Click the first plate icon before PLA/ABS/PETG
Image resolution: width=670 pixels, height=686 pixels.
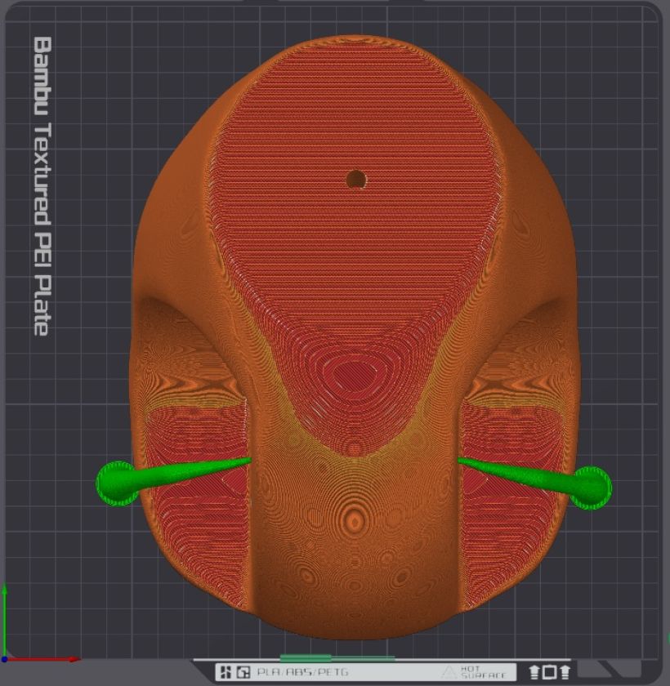tap(225, 672)
